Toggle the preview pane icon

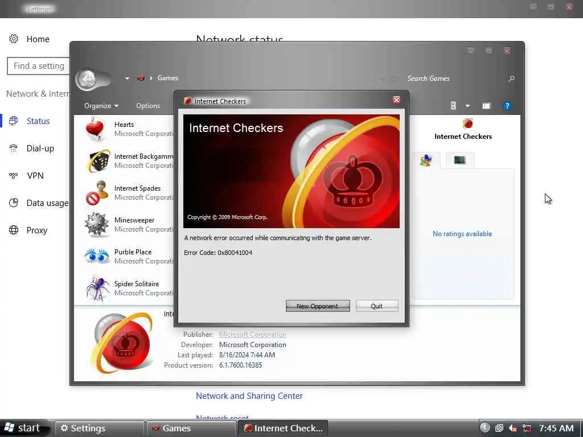tap(486, 106)
